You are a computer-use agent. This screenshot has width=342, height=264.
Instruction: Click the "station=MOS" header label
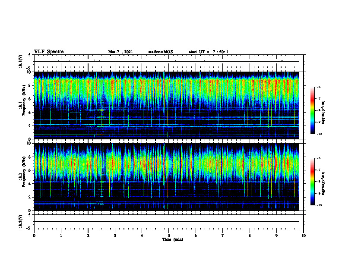tap(161, 52)
